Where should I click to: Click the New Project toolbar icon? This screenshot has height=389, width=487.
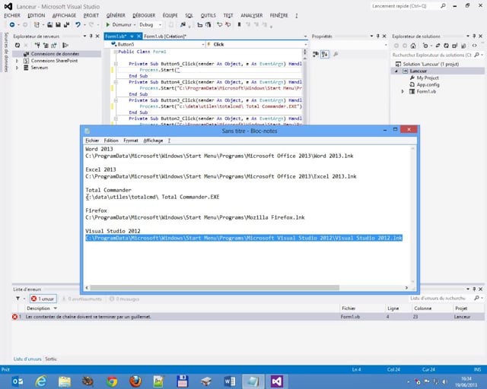pos(37,24)
